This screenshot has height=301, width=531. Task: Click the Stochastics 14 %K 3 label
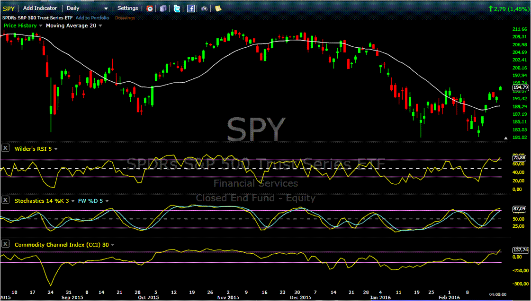(x=42, y=201)
